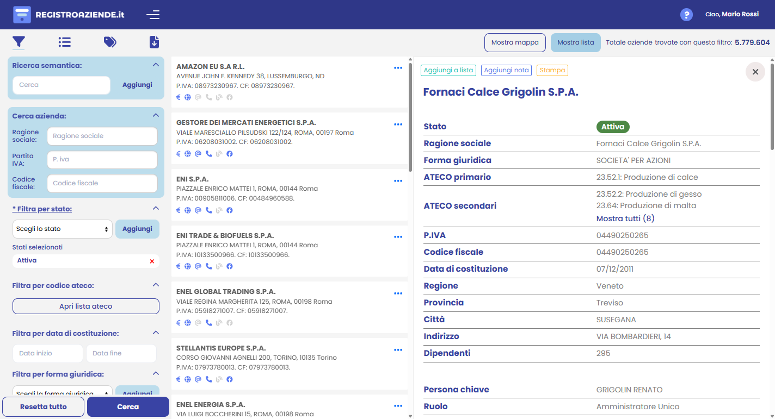This screenshot has height=419, width=775.
Task: Click the website globe icon for Amazon EU
Action: [x=188, y=97]
